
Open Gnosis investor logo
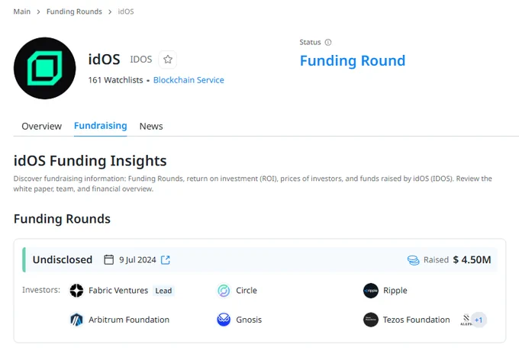(x=224, y=320)
